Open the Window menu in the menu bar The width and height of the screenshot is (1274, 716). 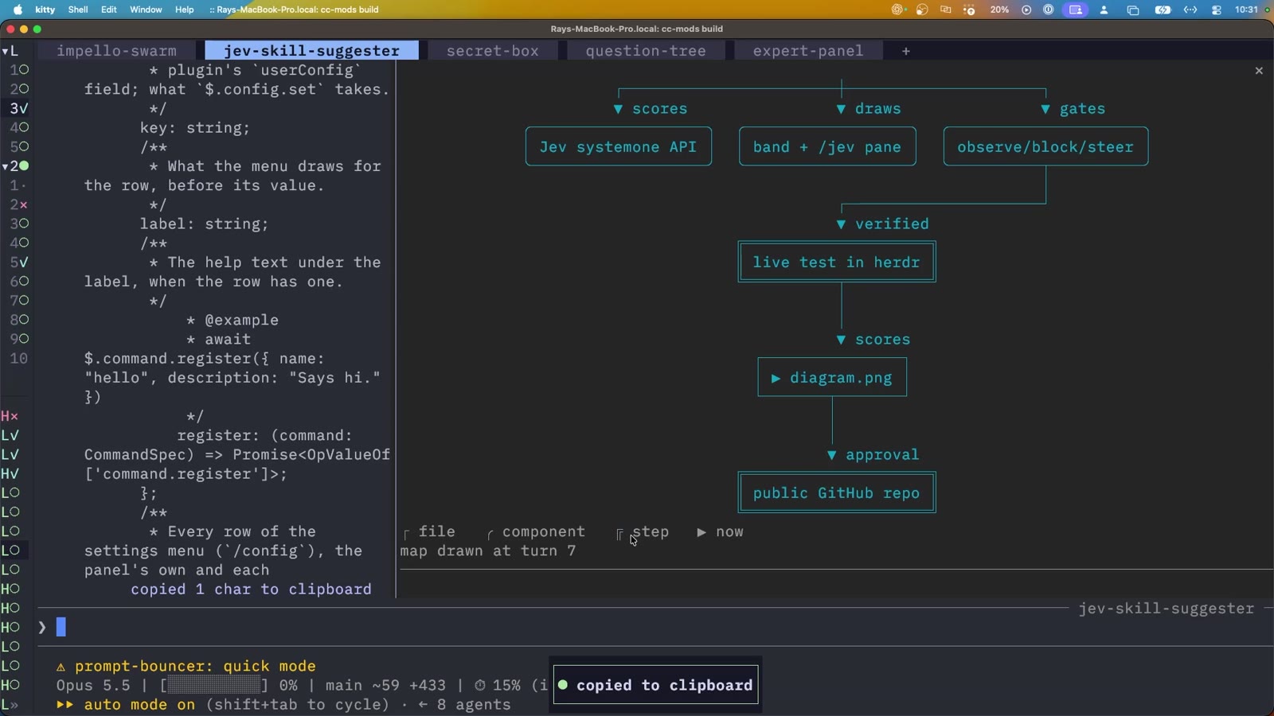click(146, 10)
